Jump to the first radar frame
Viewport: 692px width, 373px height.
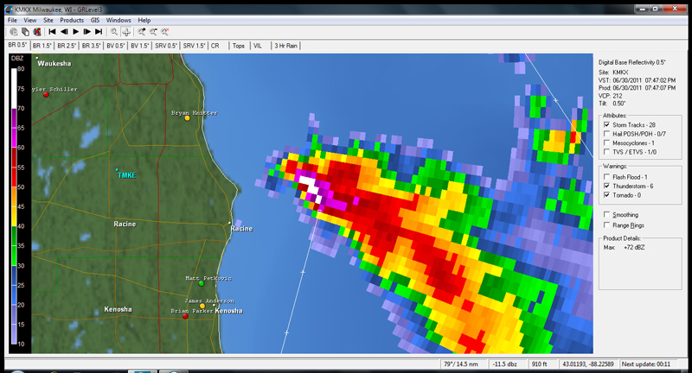[52, 32]
